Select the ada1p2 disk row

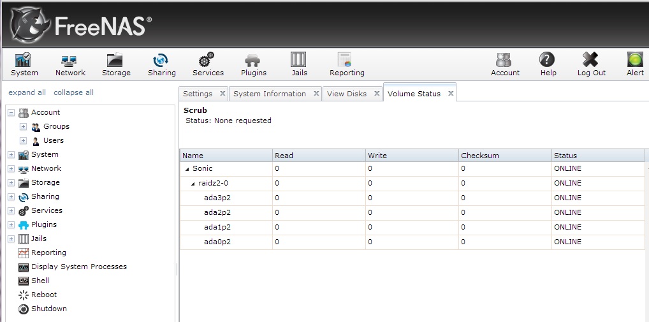[x=412, y=227]
